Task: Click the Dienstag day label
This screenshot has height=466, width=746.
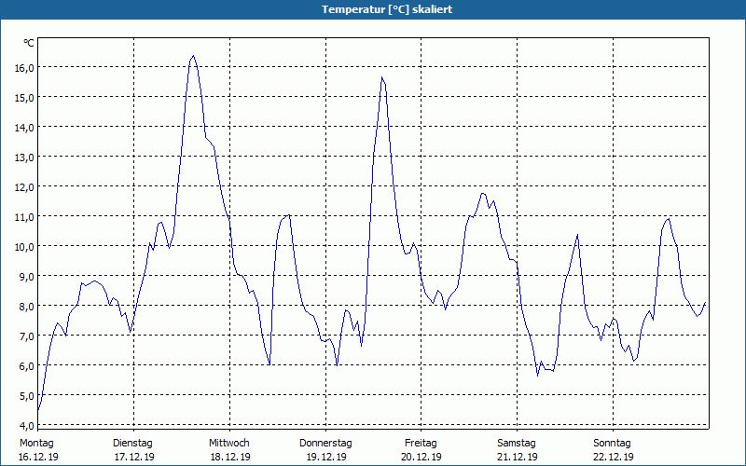Action: 132,444
